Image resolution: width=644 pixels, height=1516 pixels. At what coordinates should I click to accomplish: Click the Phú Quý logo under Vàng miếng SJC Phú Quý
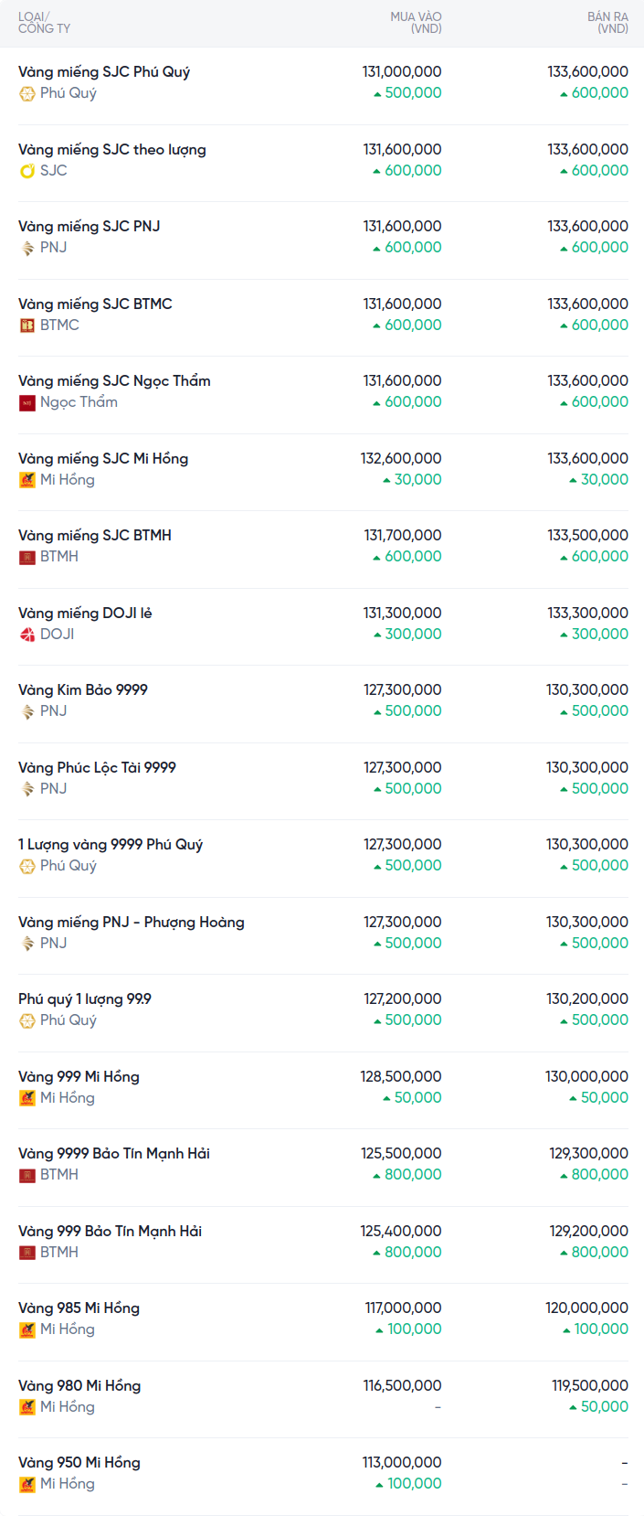click(x=27, y=93)
